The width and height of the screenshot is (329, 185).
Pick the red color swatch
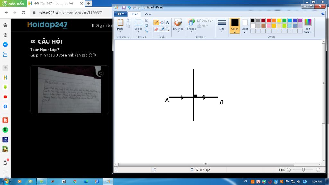[269, 21]
